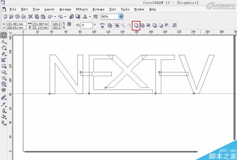Viewport: 237px width, 160px height.
Task: Click the Paste clipboard icon
Action: point(43,17)
